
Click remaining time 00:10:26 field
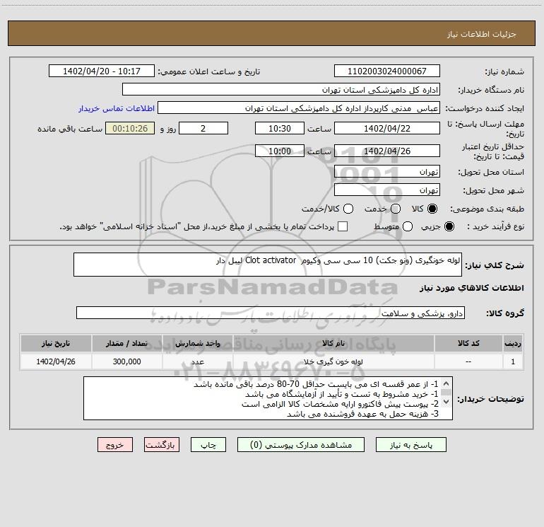click(x=130, y=128)
